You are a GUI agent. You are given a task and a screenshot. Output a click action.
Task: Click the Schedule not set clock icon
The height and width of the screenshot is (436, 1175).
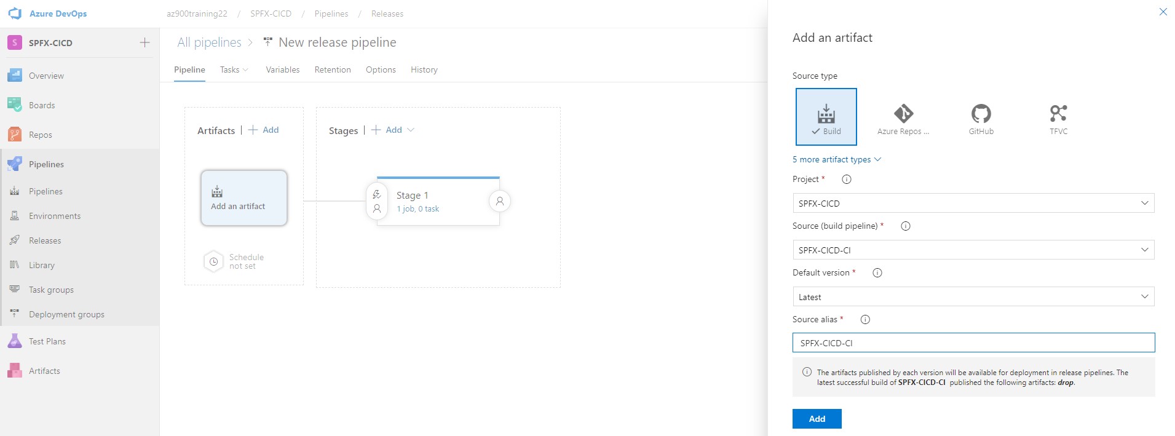coord(213,261)
